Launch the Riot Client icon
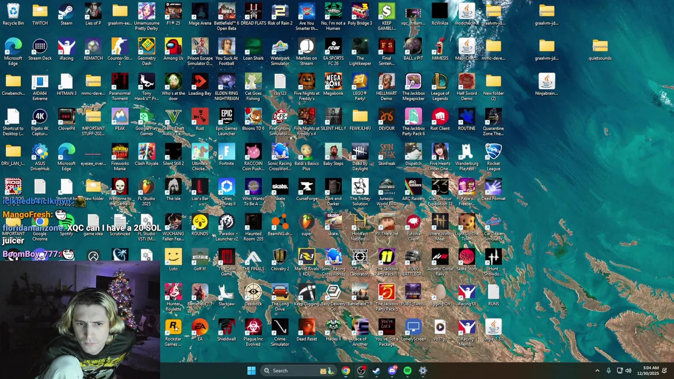The image size is (674, 379). (x=440, y=119)
